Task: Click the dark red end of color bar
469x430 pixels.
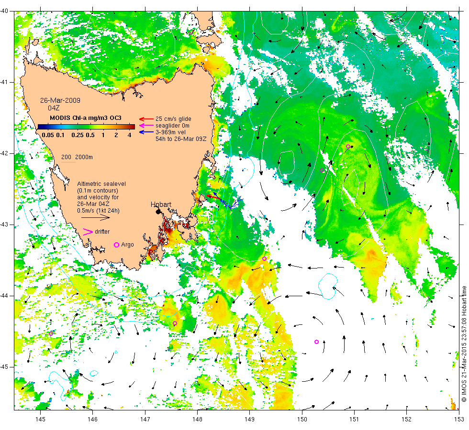Action: (133, 127)
